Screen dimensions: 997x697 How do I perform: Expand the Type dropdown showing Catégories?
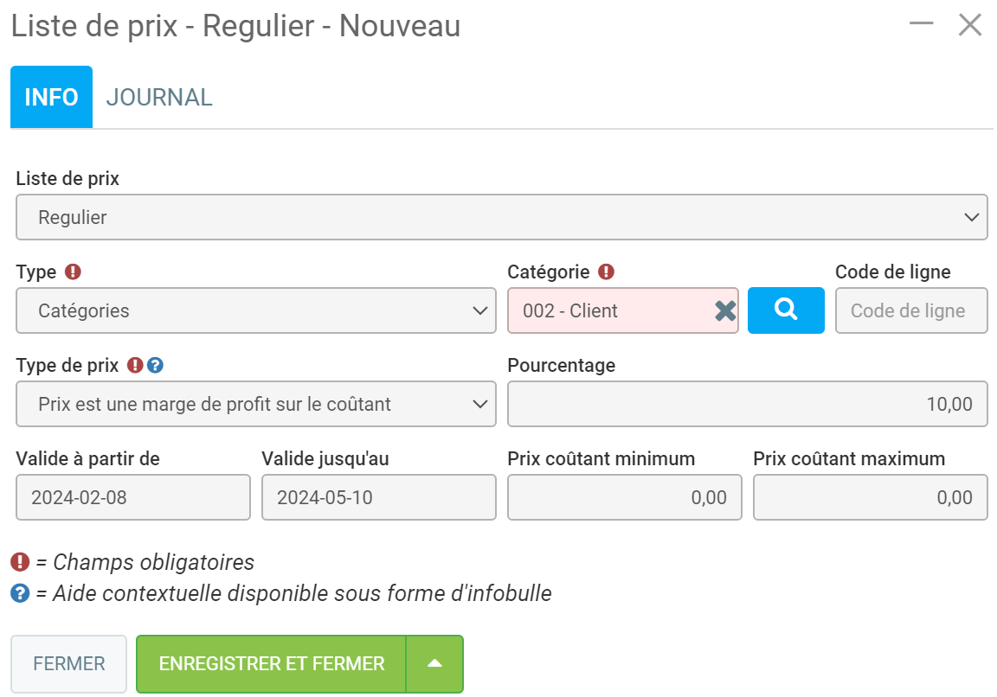coord(255,310)
